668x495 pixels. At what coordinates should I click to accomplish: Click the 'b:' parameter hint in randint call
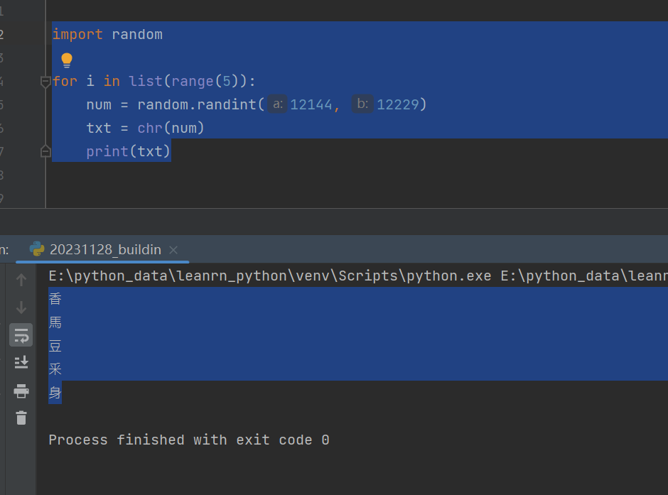[362, 104]
